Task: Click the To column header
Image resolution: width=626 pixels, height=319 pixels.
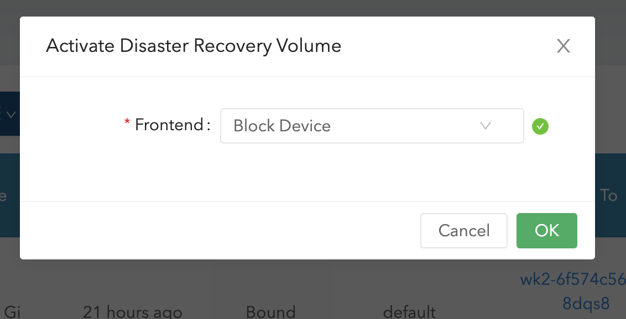Action: pos(608,196)
